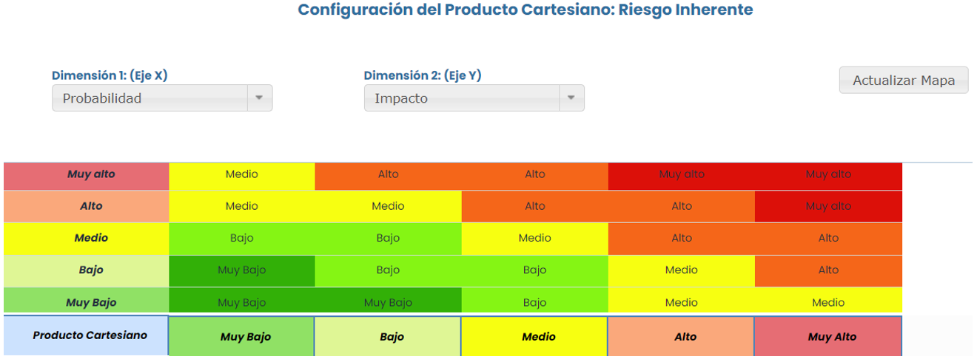
Task: Click the Medio column header at bottom
Action: (534, 337)
